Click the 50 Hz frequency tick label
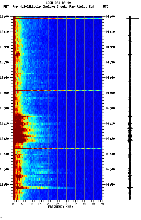This screenshot has width=141, height=220. coord(102,204)
